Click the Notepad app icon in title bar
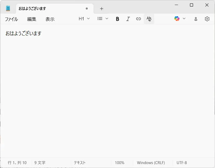 pyautogui.click(x=8, y=8)
